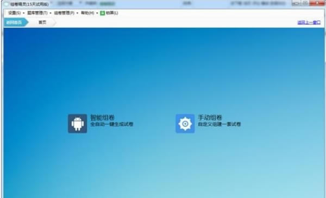Viewport: 326px width, 198px height.
Task: Click the 自定义组建一套试卷 description text
Action: pyautogui.click(x=220, y=124)
